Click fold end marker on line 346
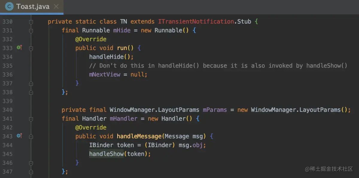The height and width of the screenshot is (178, 359). 31,163
